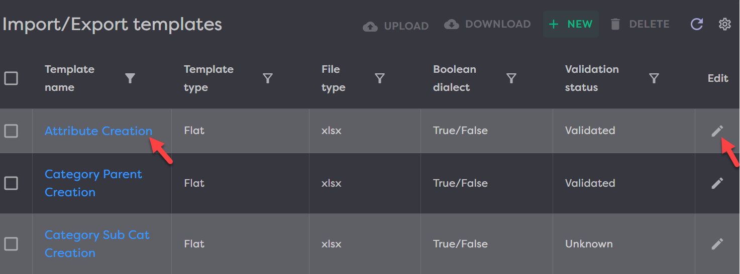Filter by Validation status column
Viewport: 740px width, 274px height.
pos(654,78)
